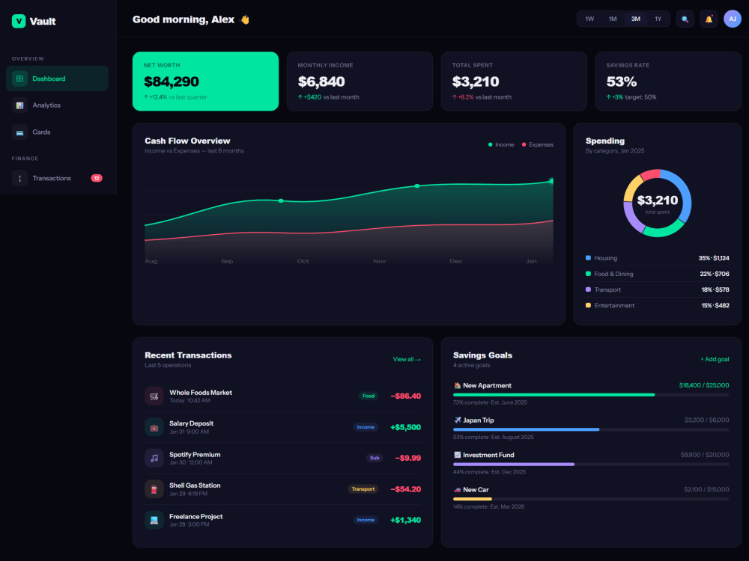Open notifications bell icon
Viewport: 749px width, 561px height.
709,19
